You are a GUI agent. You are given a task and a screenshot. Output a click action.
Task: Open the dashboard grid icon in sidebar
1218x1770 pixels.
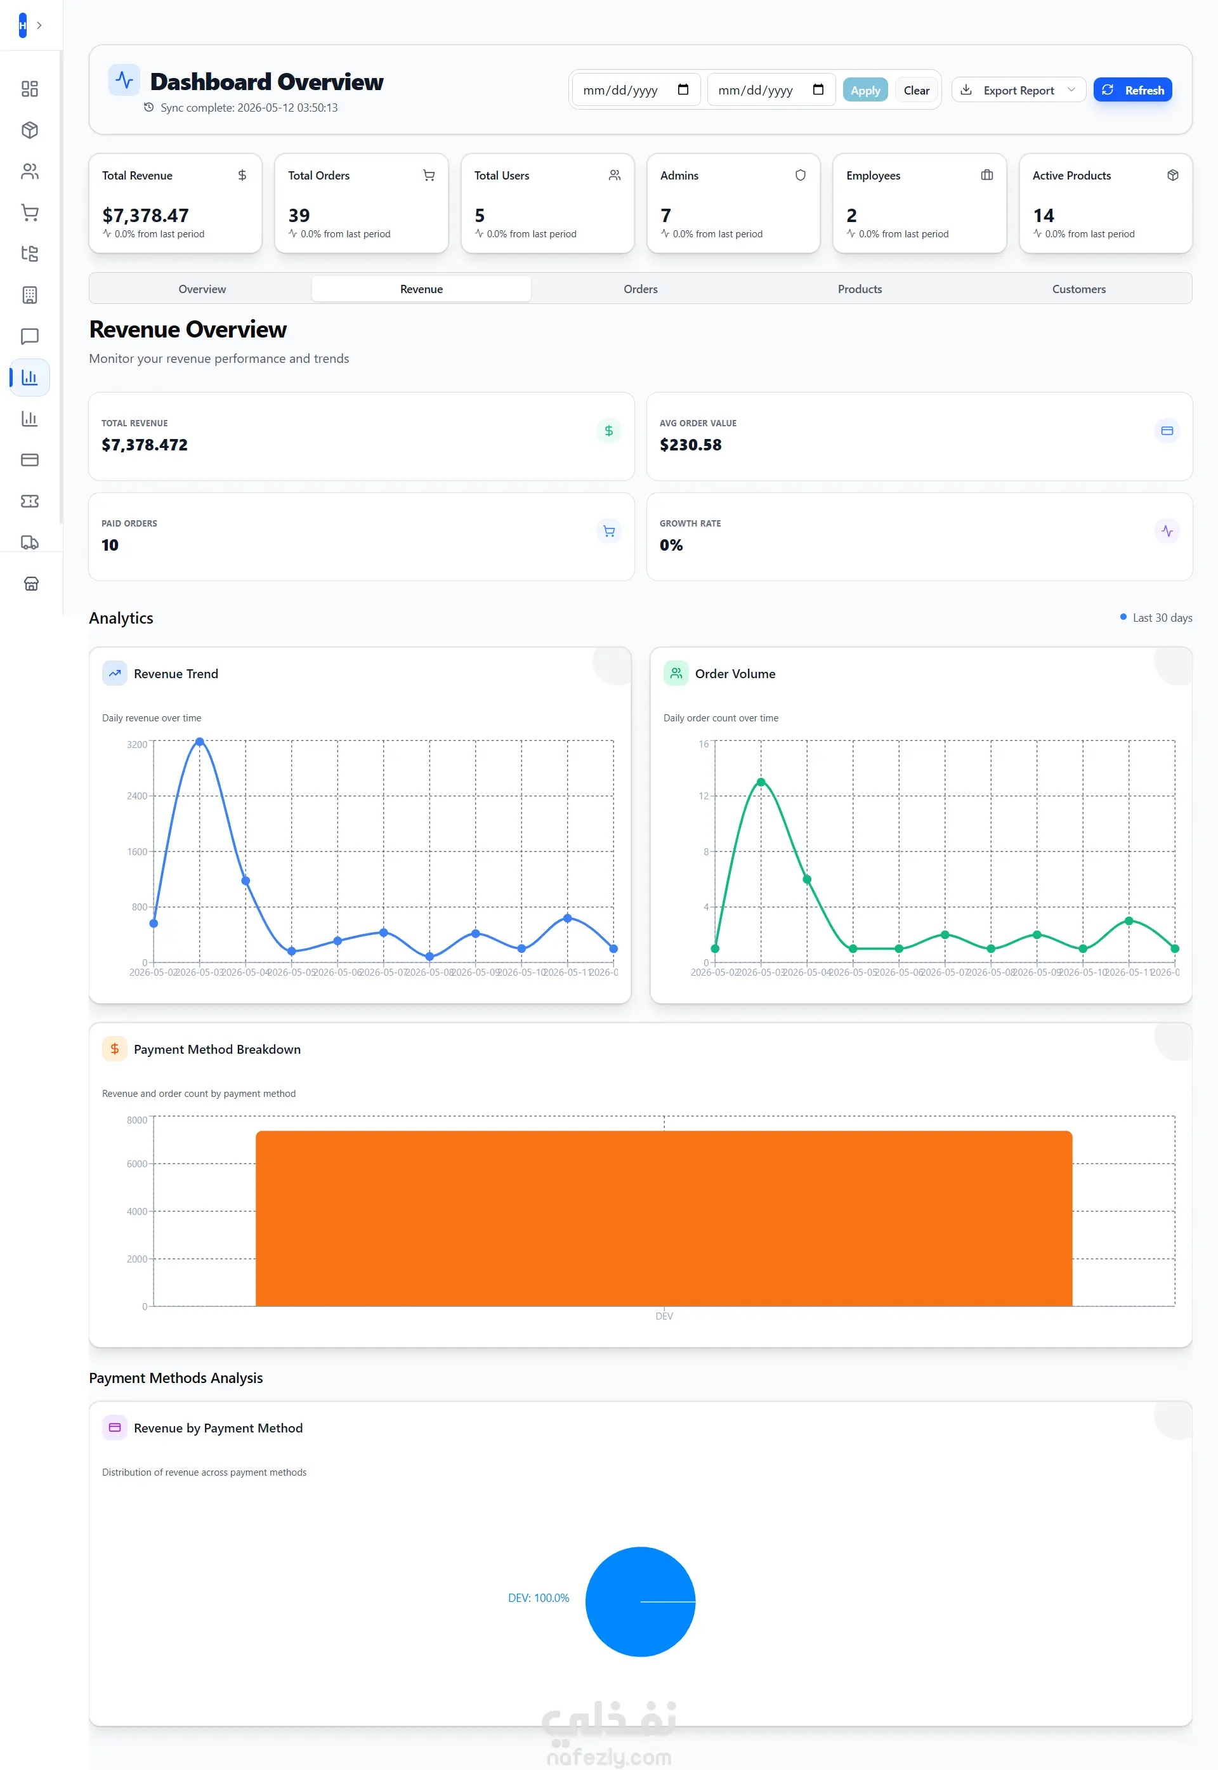coord(30,89)
